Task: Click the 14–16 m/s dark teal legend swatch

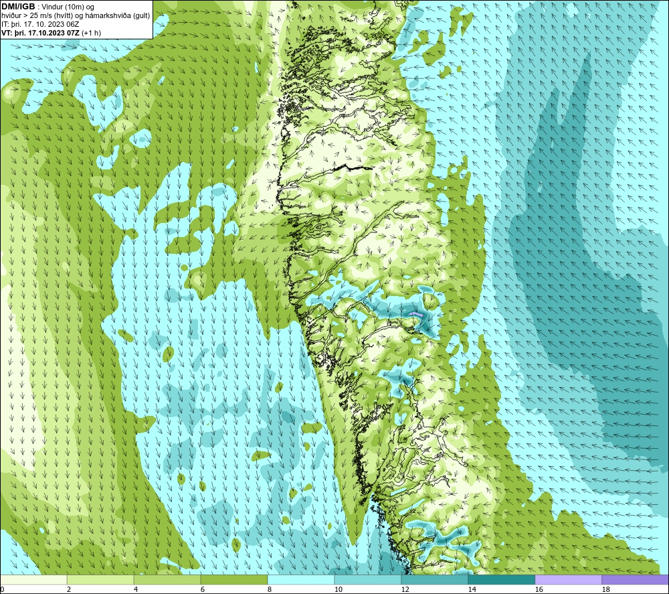Action: coord(501,579)
